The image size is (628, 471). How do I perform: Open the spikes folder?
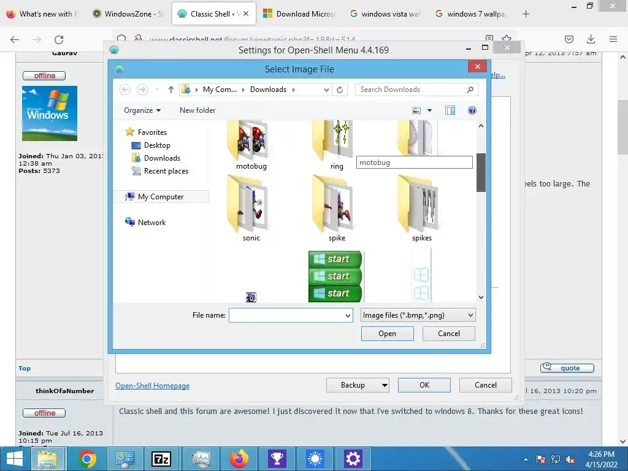coord(422,209)
